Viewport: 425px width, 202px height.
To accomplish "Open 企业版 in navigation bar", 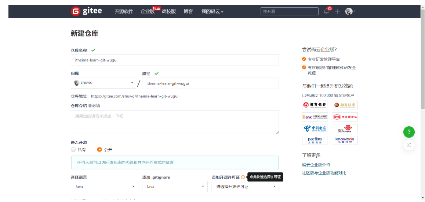I will tap(148, 11).
